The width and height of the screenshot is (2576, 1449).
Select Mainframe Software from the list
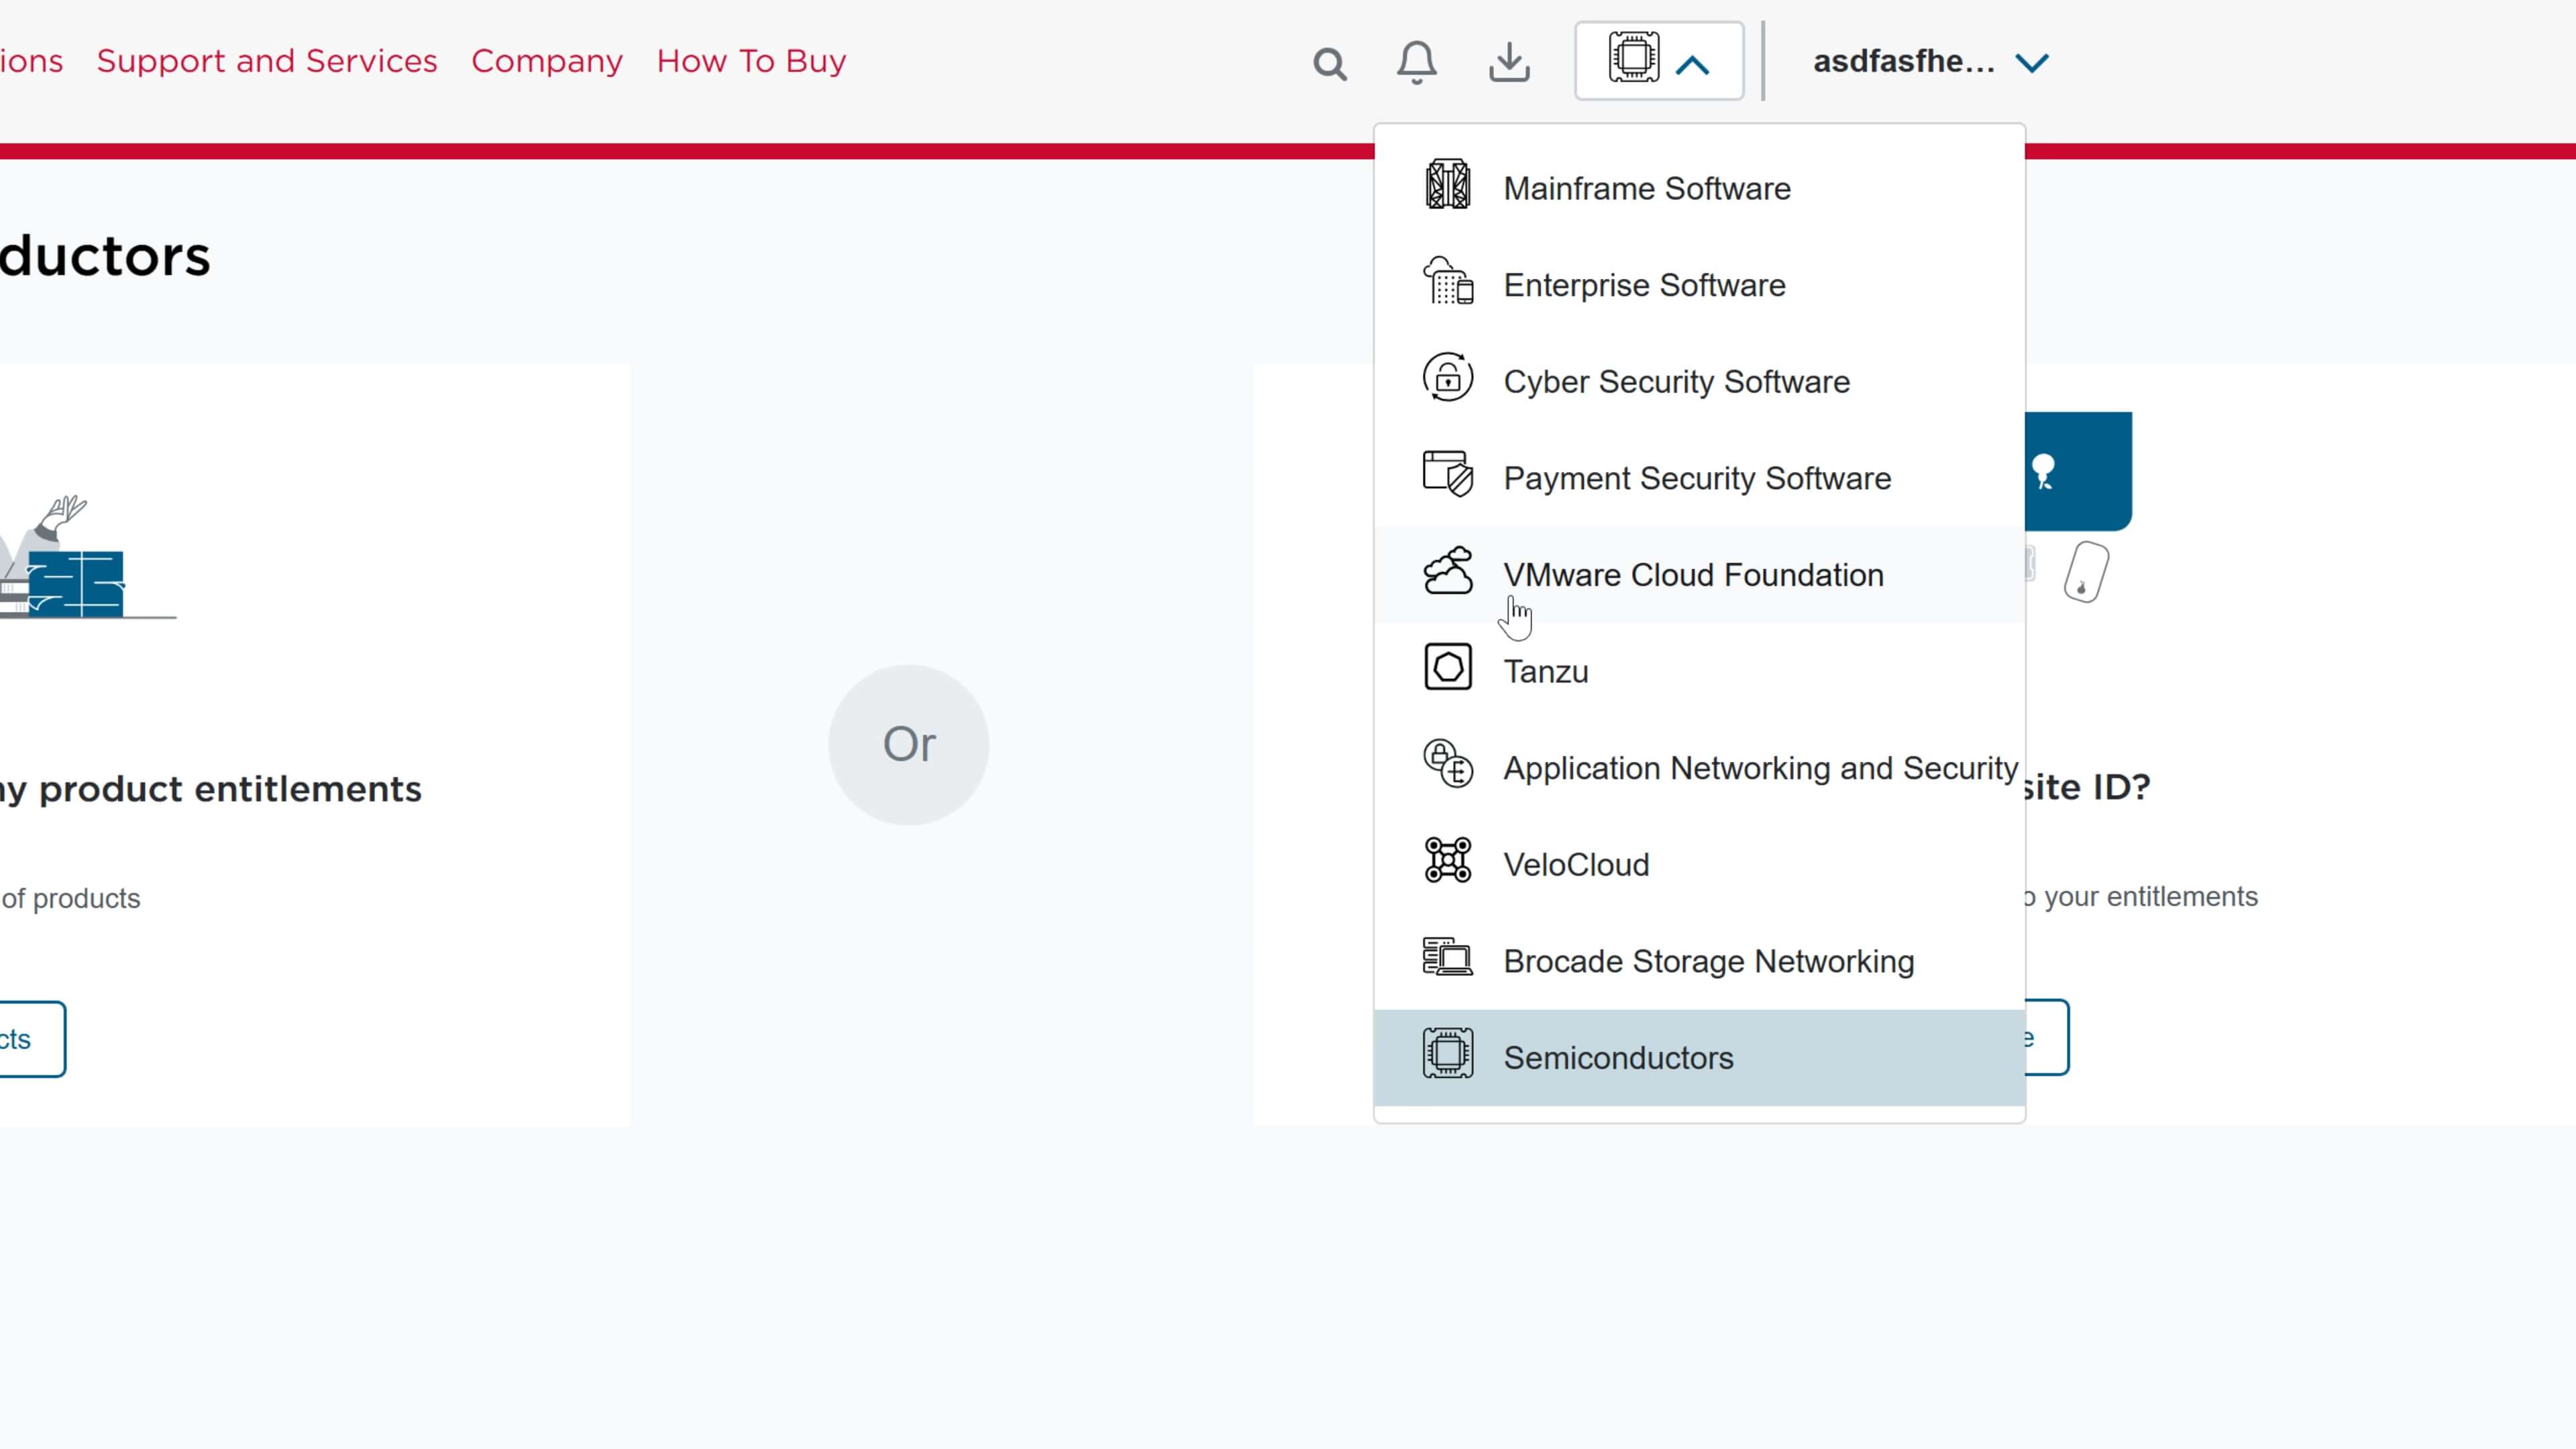tap(1699, 188)
